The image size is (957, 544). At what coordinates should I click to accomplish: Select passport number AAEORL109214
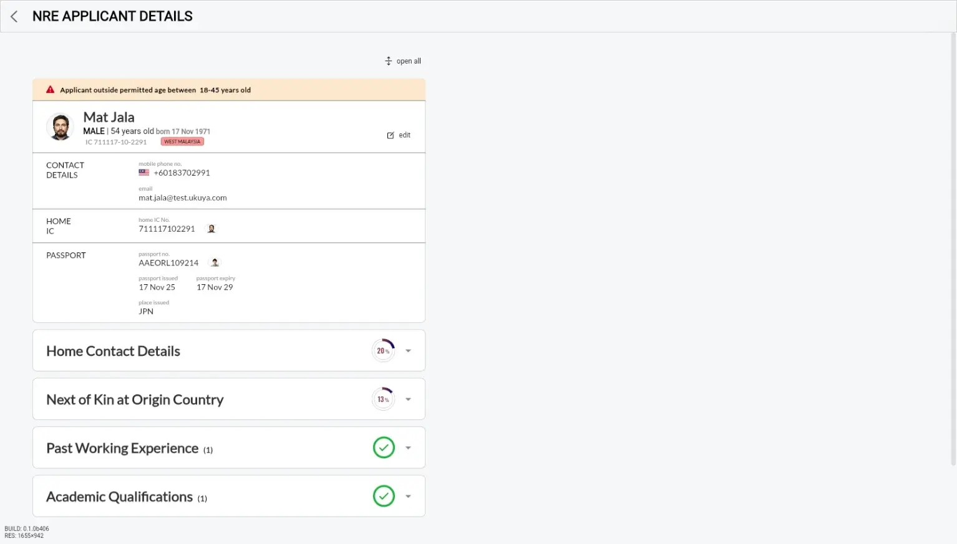point(168,263)
